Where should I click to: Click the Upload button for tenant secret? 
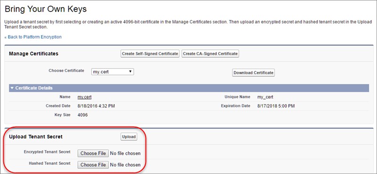point(129,137)
